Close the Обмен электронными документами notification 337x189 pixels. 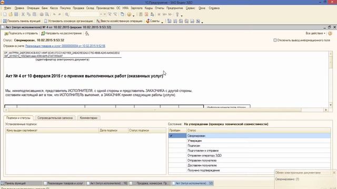pos(334,173)
